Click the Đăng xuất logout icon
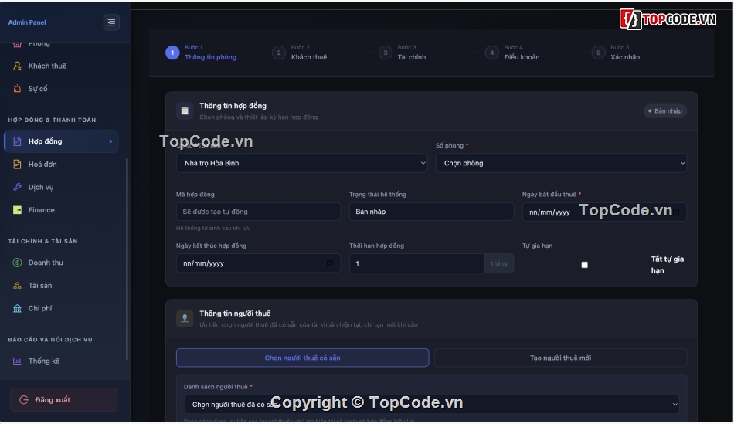This screenshot has width=734, height=424. (x=24, y=399)
